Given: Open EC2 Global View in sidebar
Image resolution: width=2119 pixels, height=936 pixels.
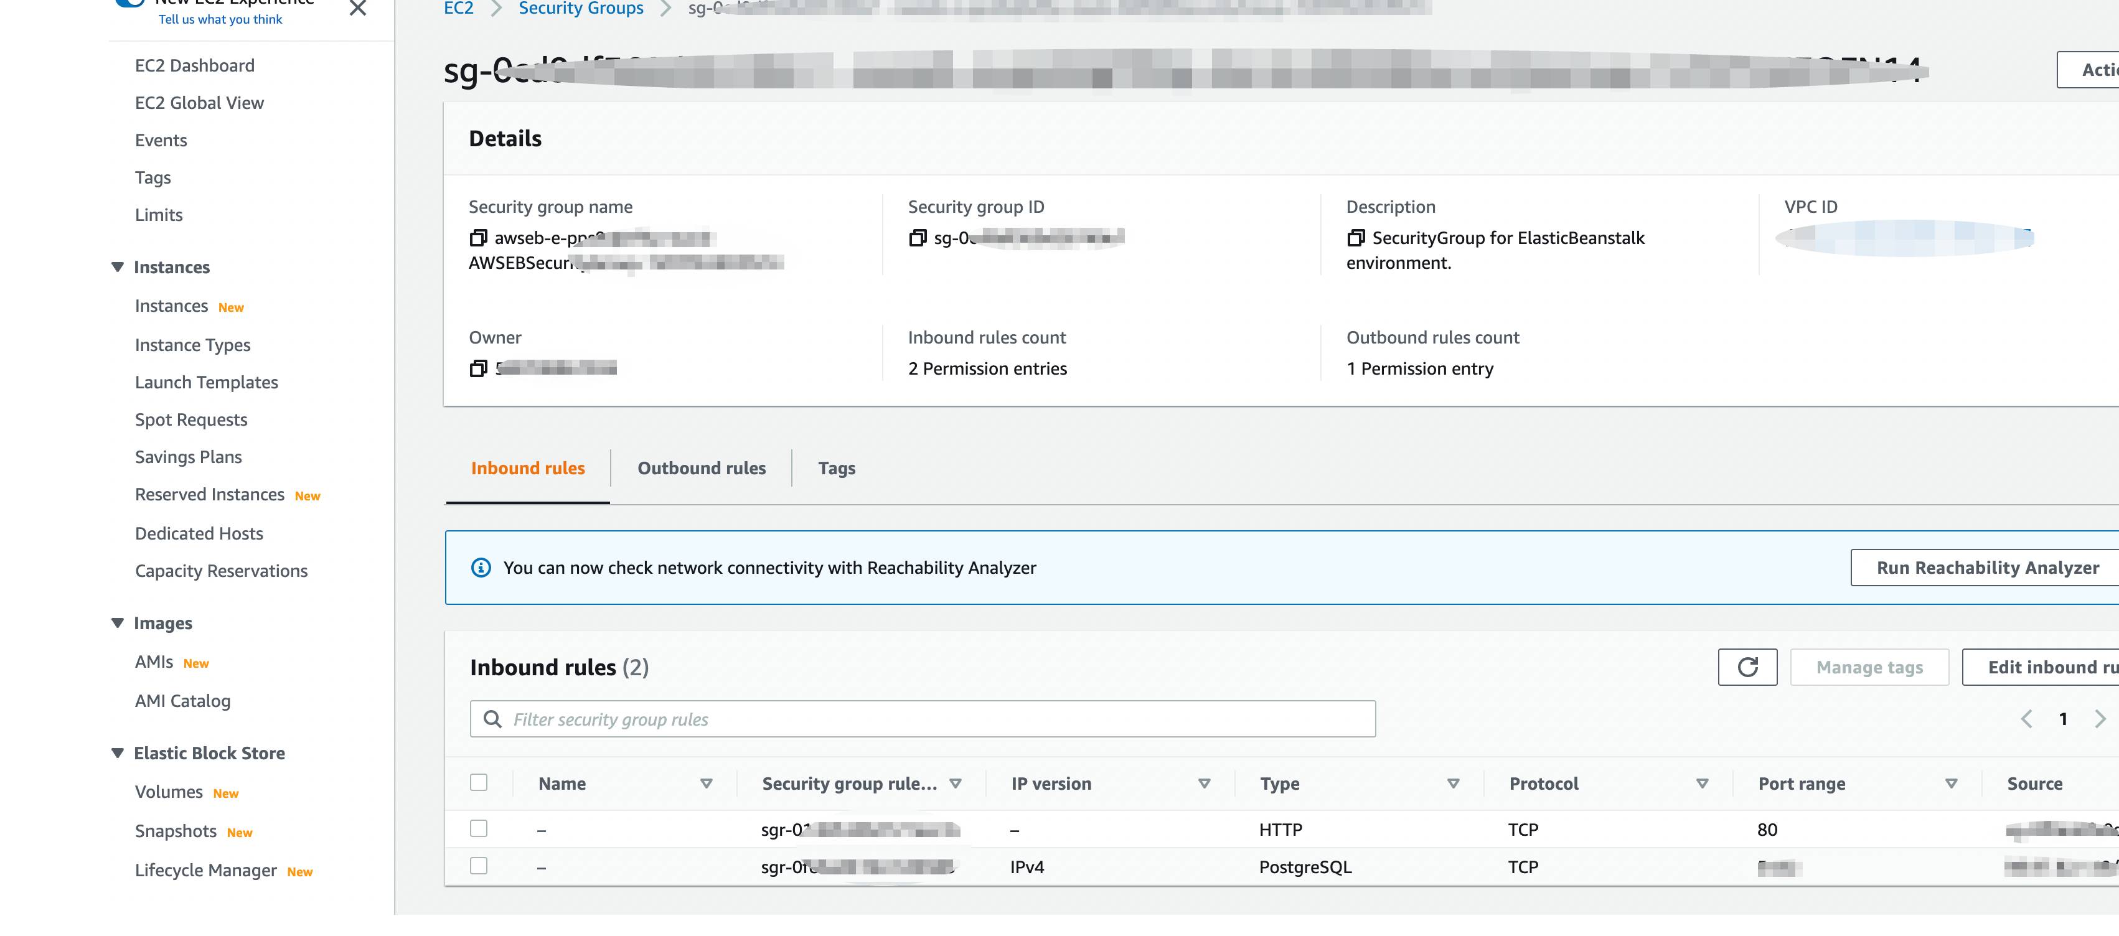Looking at the screenshot, I should [199, 103].
